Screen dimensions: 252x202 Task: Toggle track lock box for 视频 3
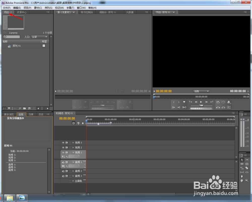pos(70,143)
